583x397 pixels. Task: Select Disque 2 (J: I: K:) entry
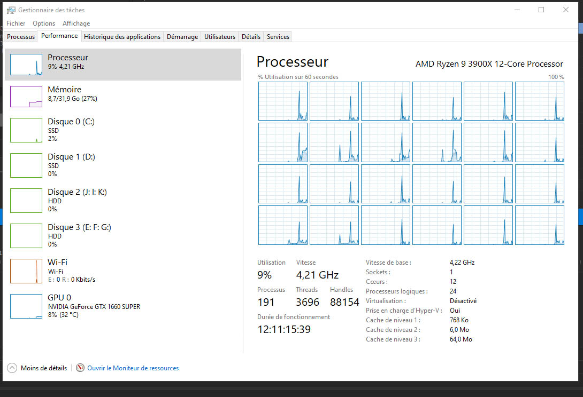click(77, 200)
